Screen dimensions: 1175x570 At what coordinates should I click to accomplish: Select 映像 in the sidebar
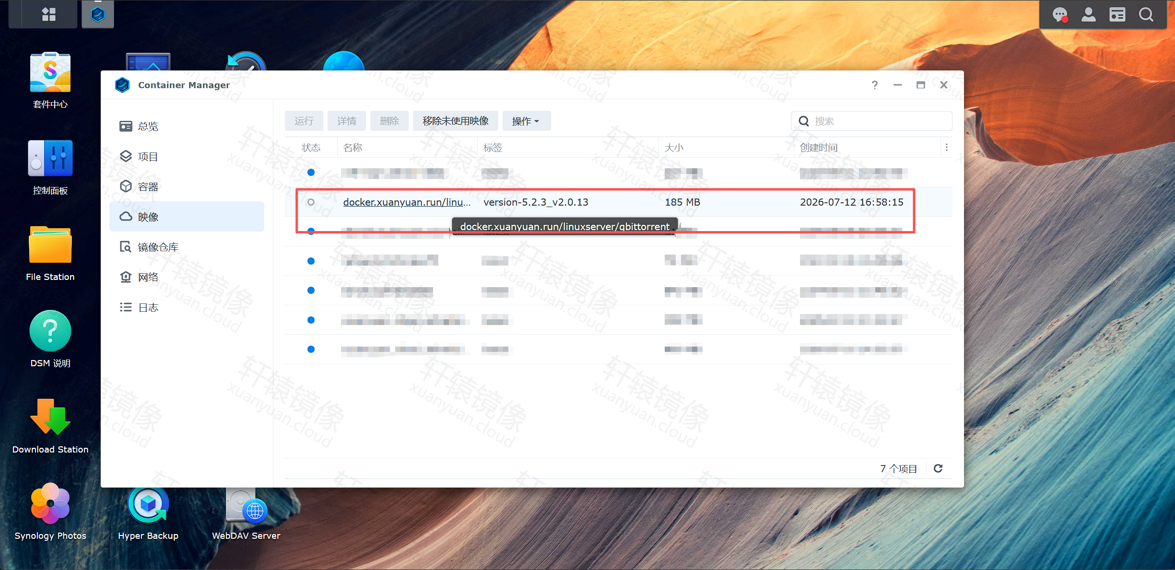coord(187,217)
